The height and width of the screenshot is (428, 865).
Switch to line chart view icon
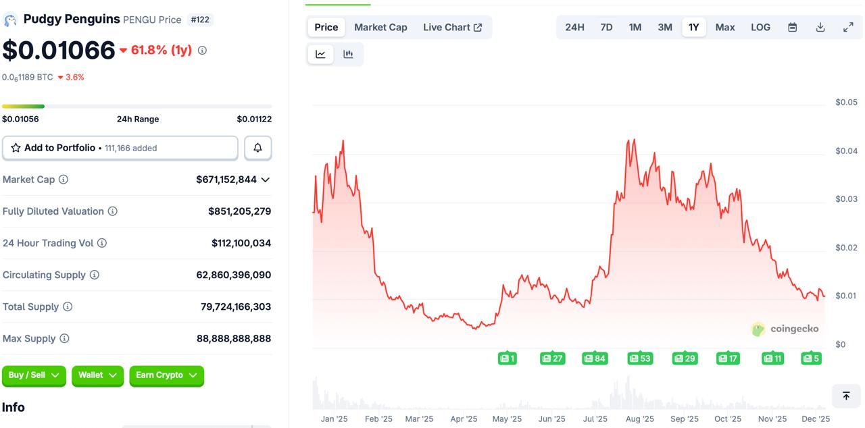[320, 54]
